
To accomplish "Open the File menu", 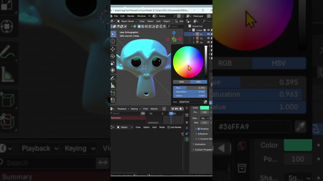I will coord(116,16).
